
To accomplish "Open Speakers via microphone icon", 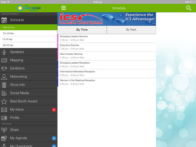I will pyautogui.click(x=4, y=52).
